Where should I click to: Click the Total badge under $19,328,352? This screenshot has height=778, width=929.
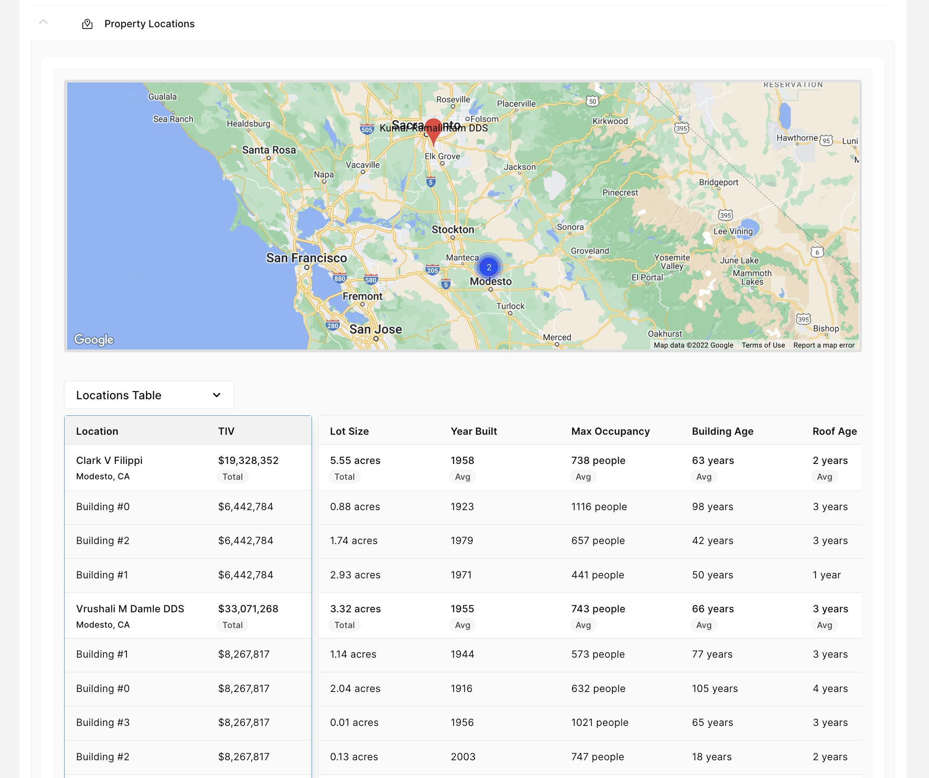click(x=232, y=477)
